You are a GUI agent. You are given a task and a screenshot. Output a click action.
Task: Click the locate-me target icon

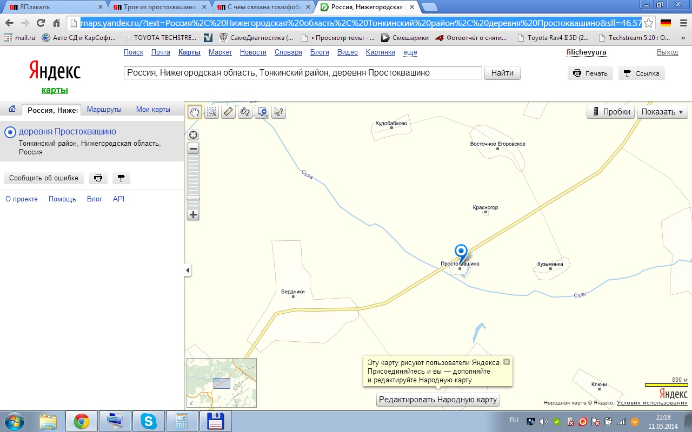point(193,135)
